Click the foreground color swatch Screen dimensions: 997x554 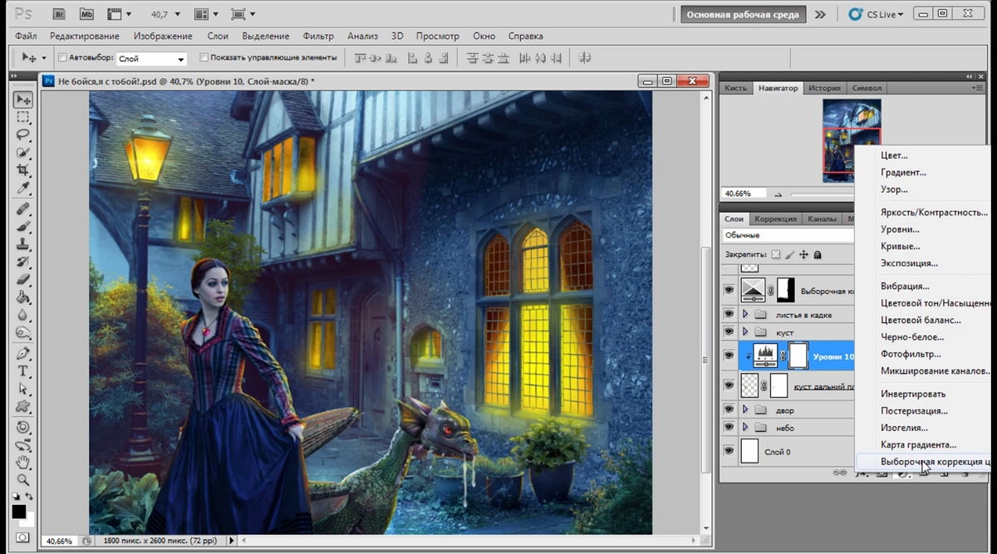click(x=18, y=511)
